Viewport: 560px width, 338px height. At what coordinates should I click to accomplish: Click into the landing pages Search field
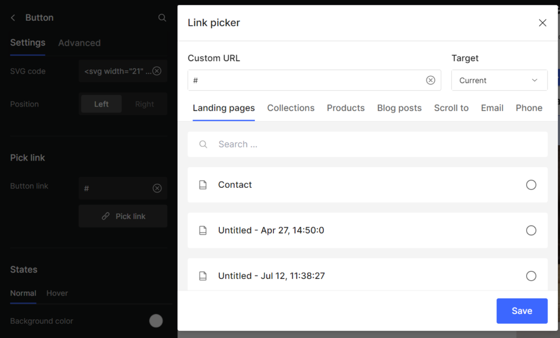(x=372, y=145)
